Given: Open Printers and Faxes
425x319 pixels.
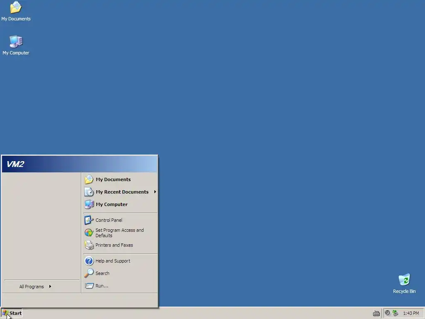Looking at the screenshot, I should (x=120, y=245).
